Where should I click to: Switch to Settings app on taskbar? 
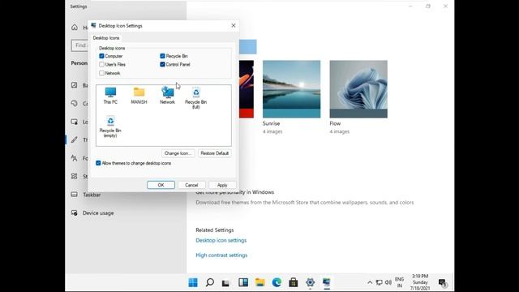click(x=310, y=282)
